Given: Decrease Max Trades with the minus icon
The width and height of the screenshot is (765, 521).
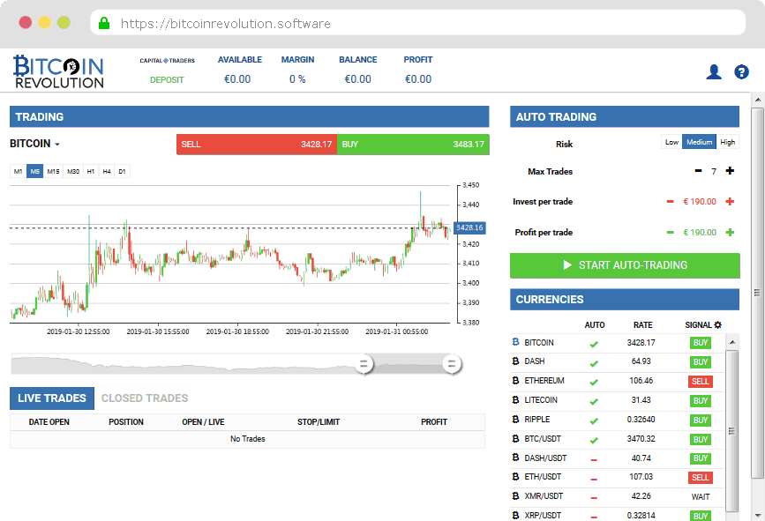Looking at the screenshot, I should (x=698, y=170).
